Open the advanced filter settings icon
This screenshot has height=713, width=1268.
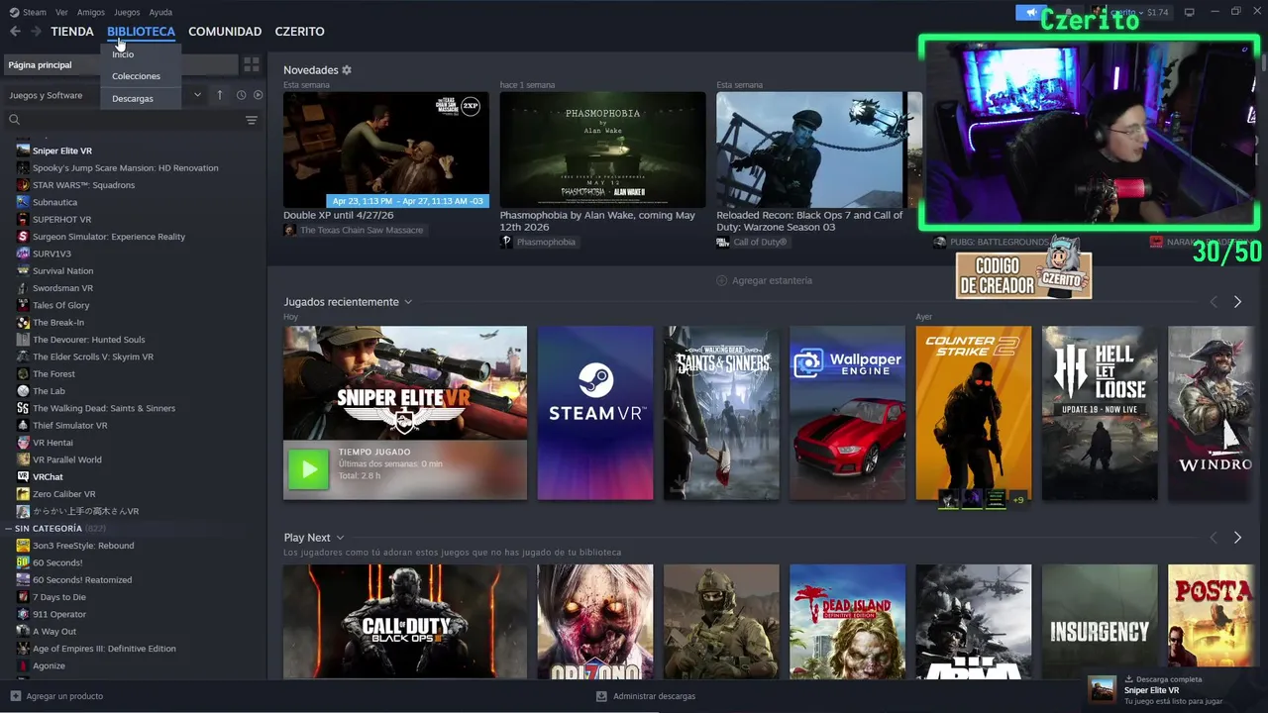point(252,120)
